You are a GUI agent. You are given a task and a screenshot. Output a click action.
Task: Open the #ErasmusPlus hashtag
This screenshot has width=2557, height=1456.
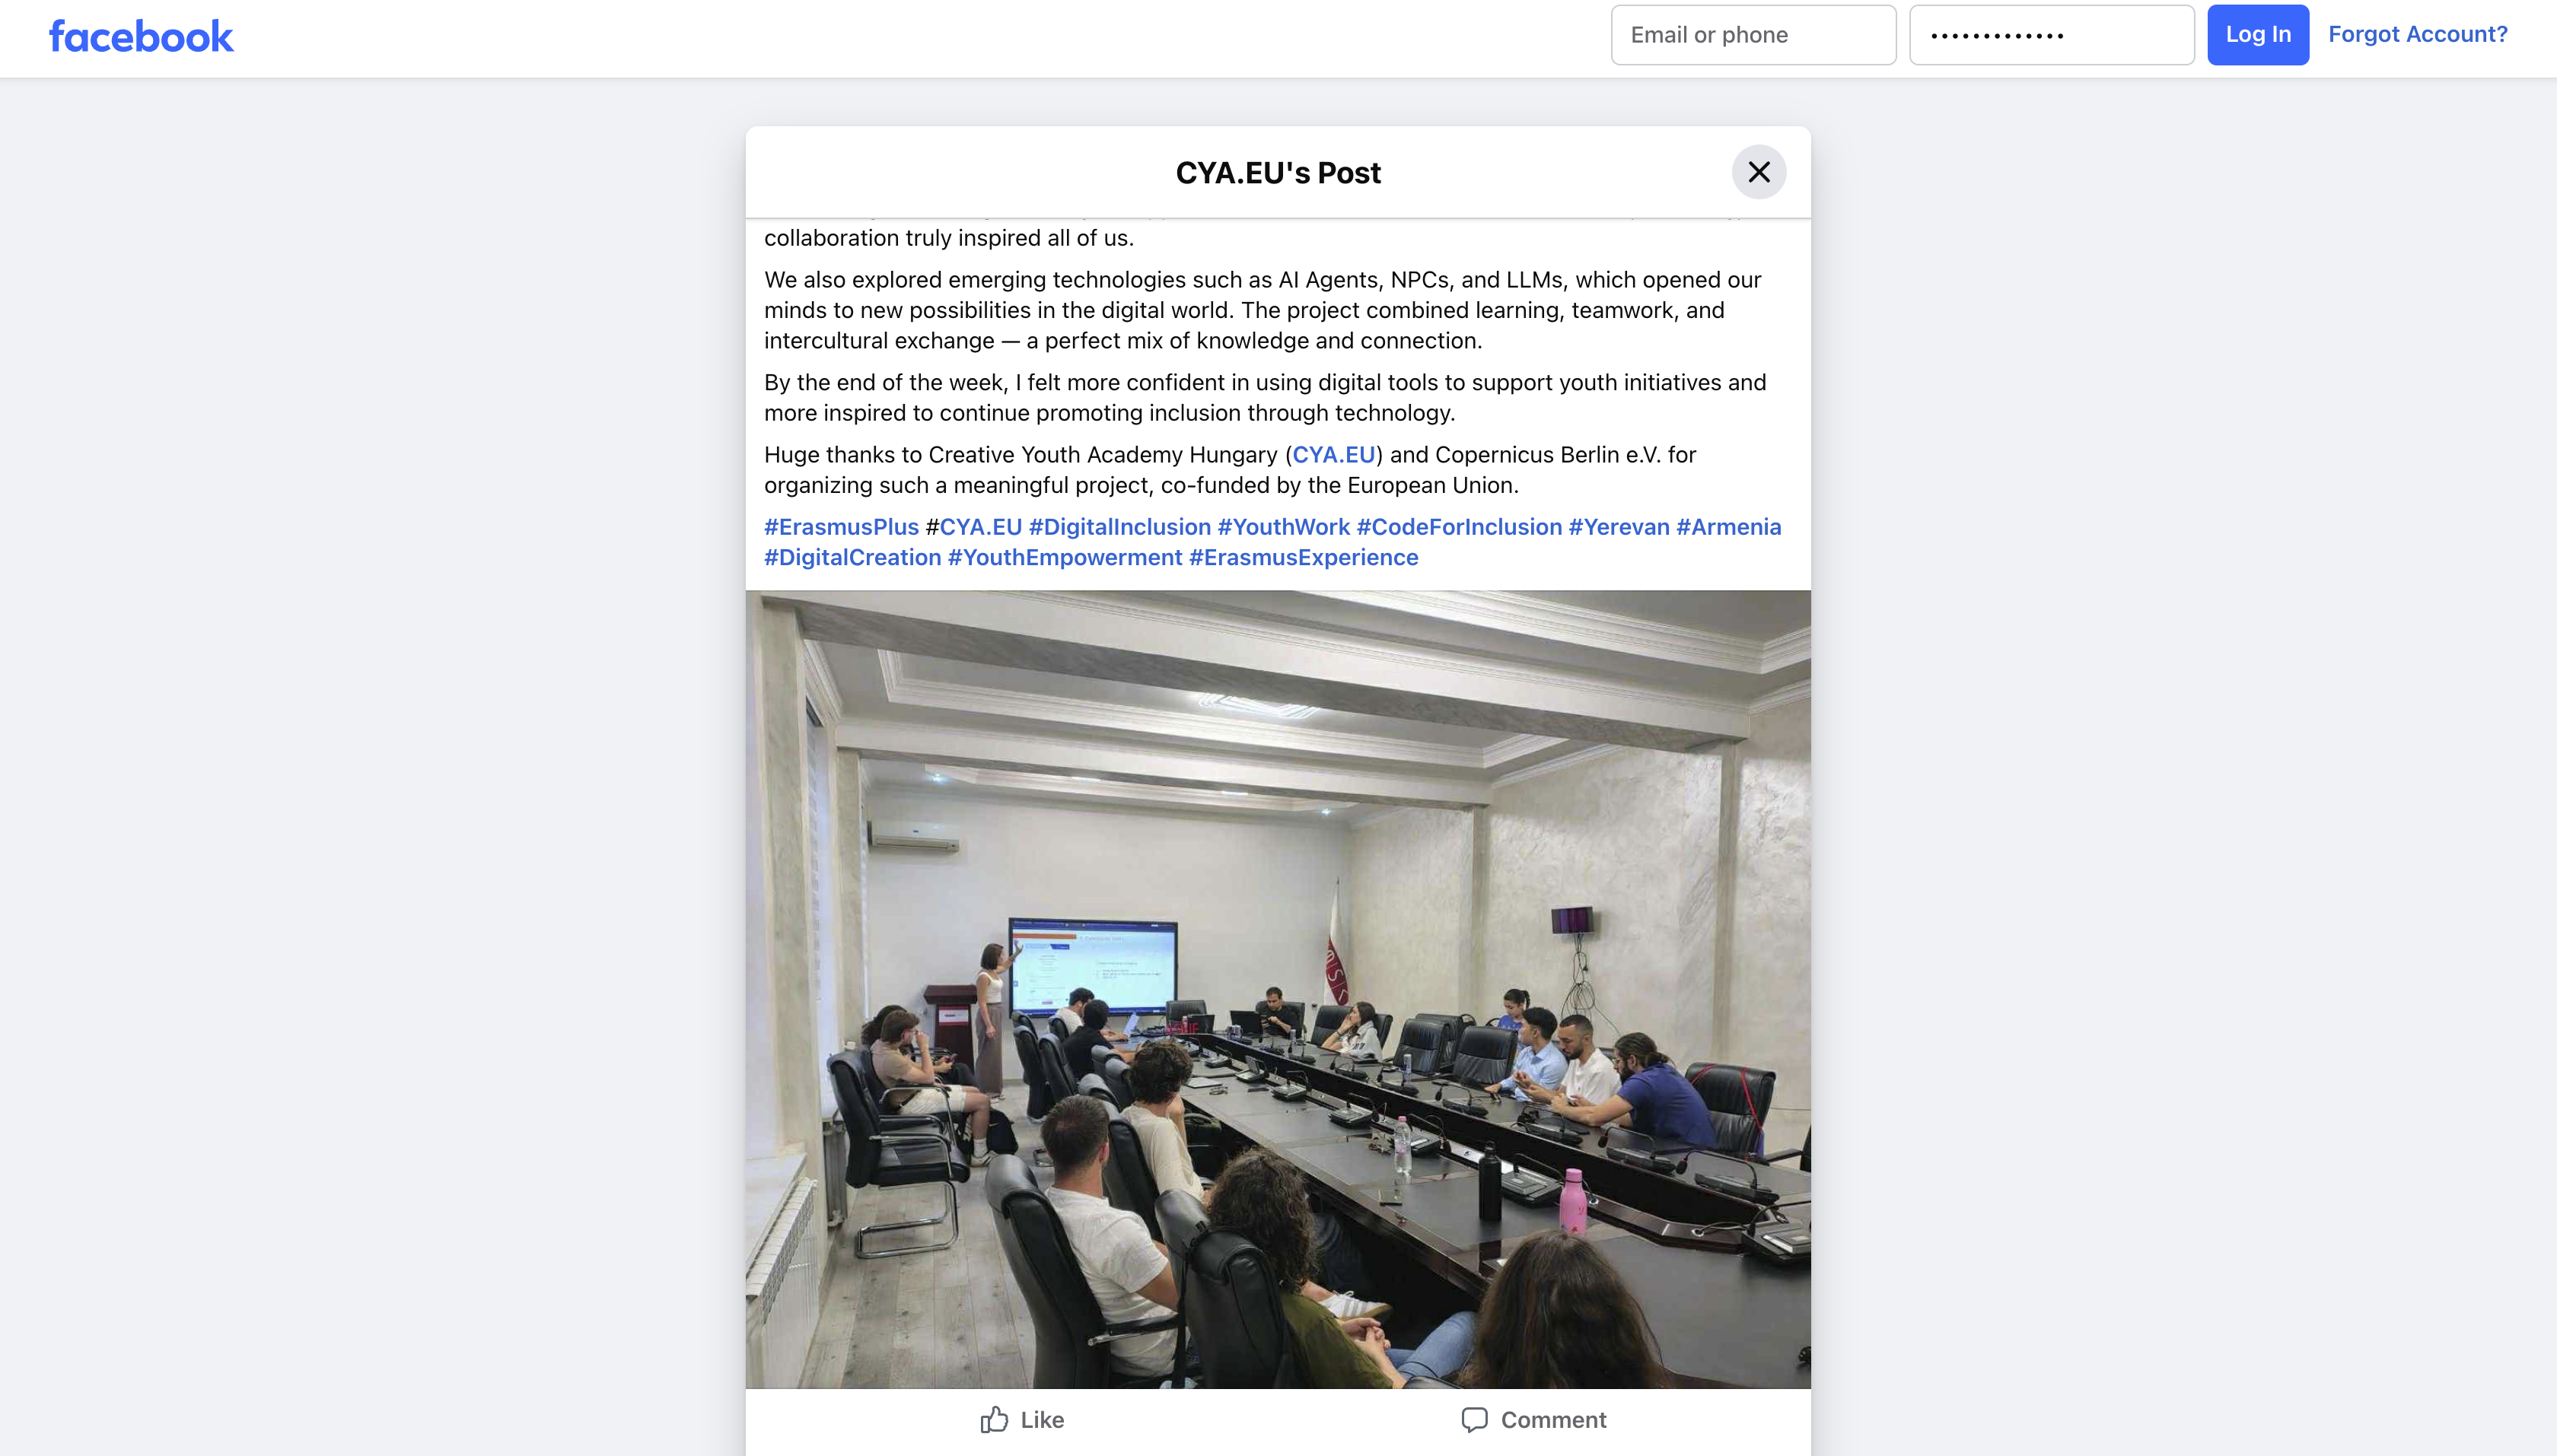tap(842, 527)
